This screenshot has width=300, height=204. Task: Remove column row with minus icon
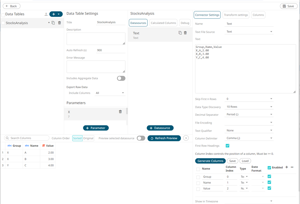pos(292,167)
